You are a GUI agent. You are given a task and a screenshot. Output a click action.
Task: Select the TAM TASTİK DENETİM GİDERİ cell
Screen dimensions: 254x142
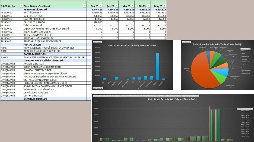55,89
